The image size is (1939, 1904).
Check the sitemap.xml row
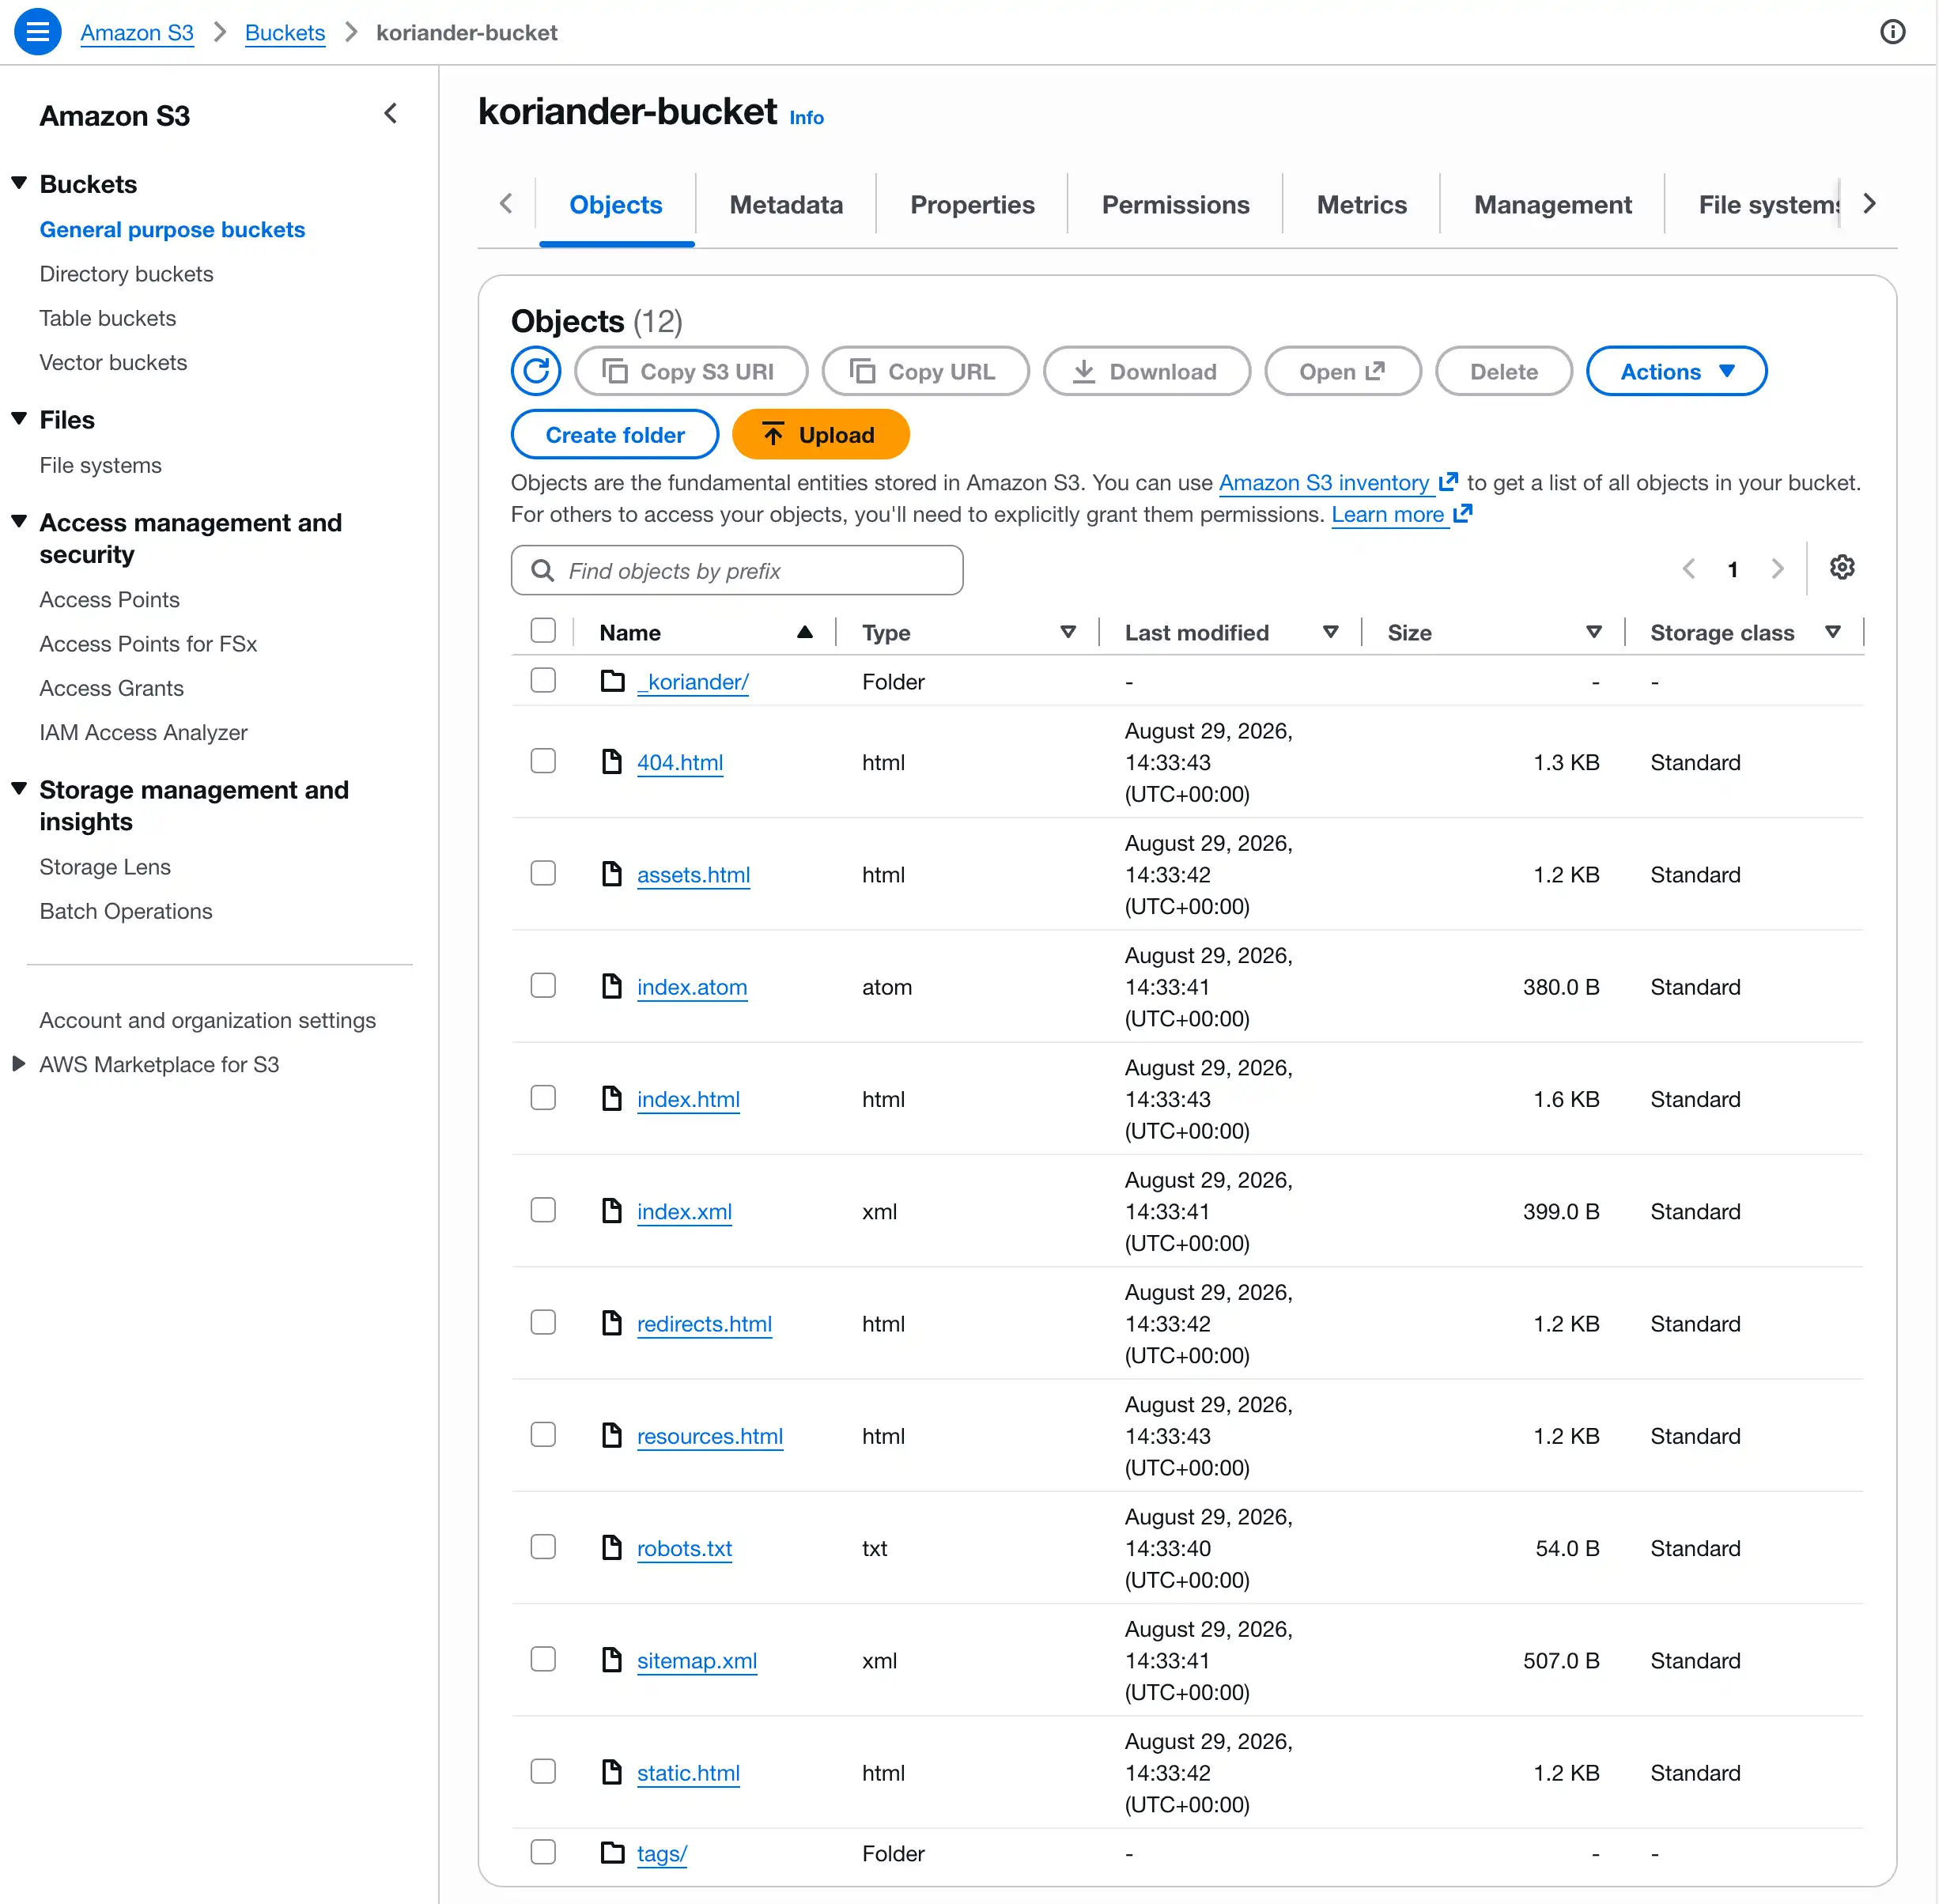click(543, 1659)
